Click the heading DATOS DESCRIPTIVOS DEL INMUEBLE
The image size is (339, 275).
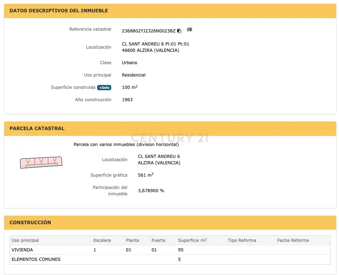click(x=58, y=11)
